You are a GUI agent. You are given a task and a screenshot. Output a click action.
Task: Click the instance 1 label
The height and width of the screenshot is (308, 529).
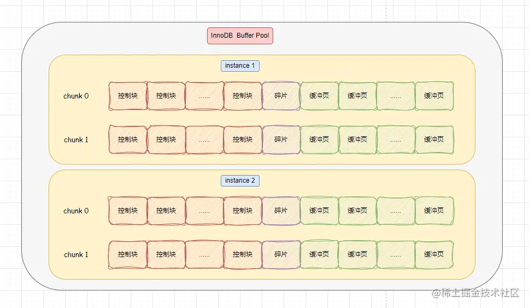click(x=240, y=66)
